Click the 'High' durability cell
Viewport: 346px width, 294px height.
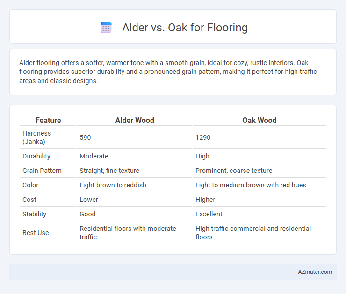click(202, 156)
